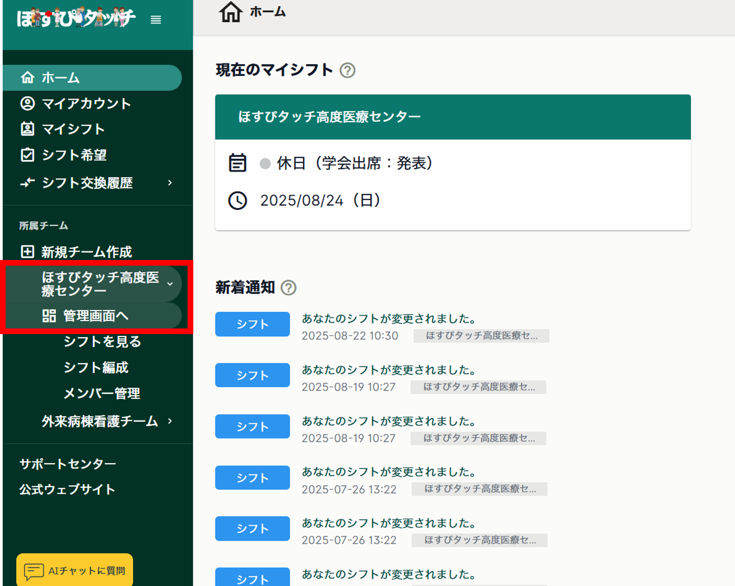The image size is (735, 586).
Task: Click the 現在のマイシフト help question mark
Action: point(347,71)
